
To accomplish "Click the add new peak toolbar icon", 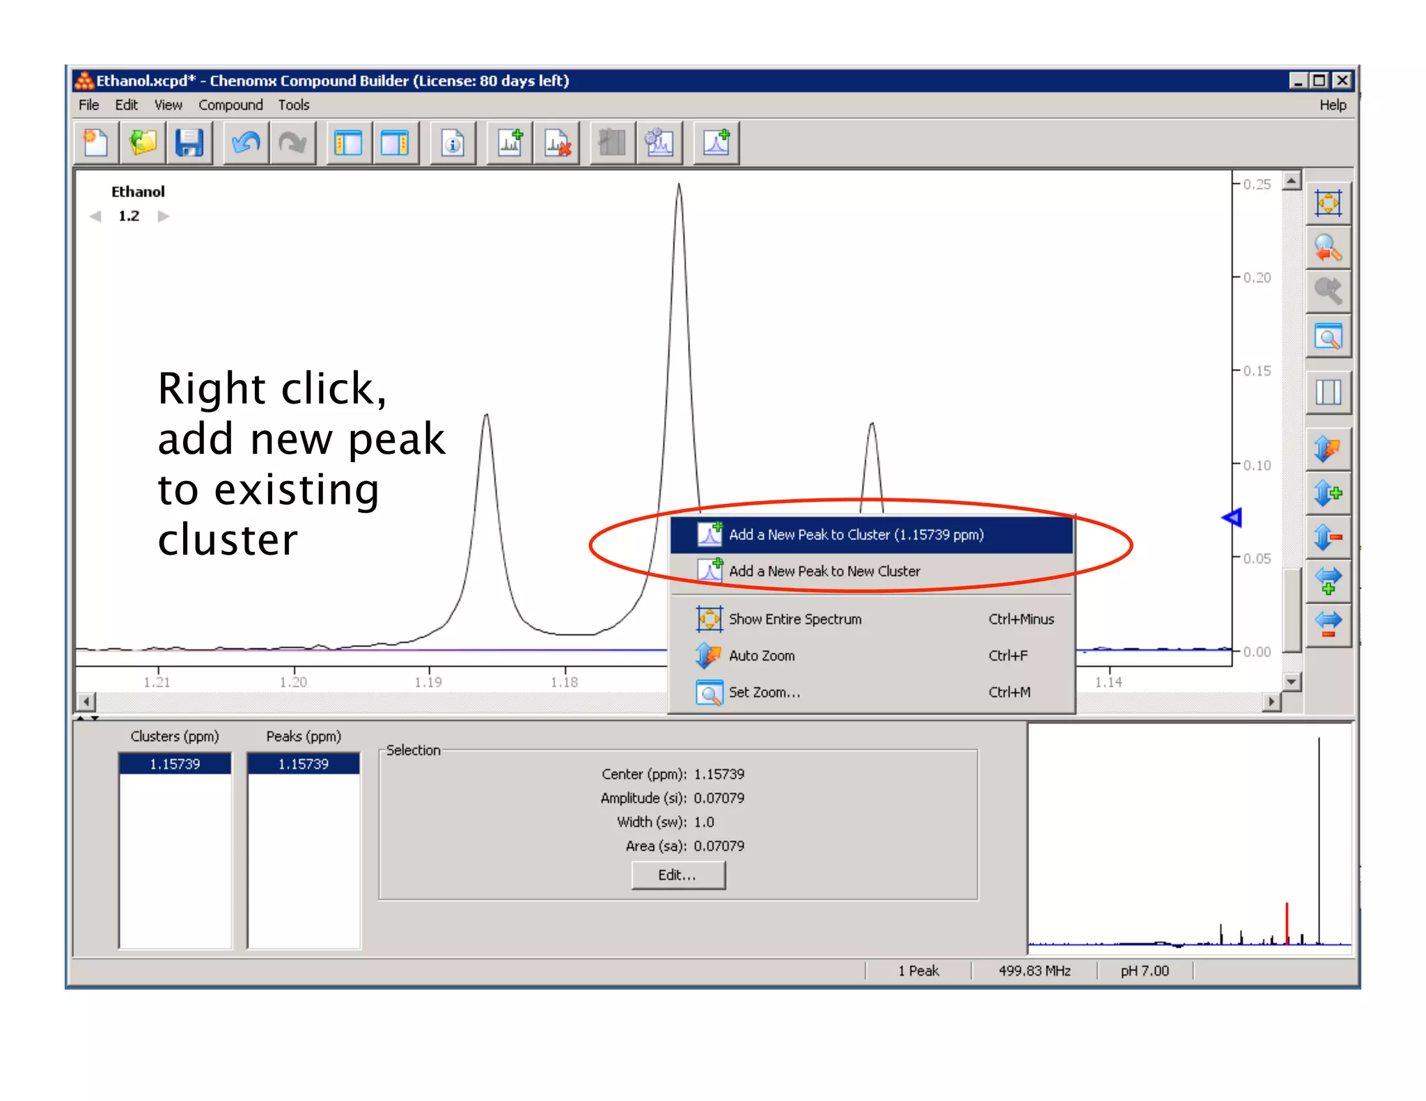I will [716, 143].
